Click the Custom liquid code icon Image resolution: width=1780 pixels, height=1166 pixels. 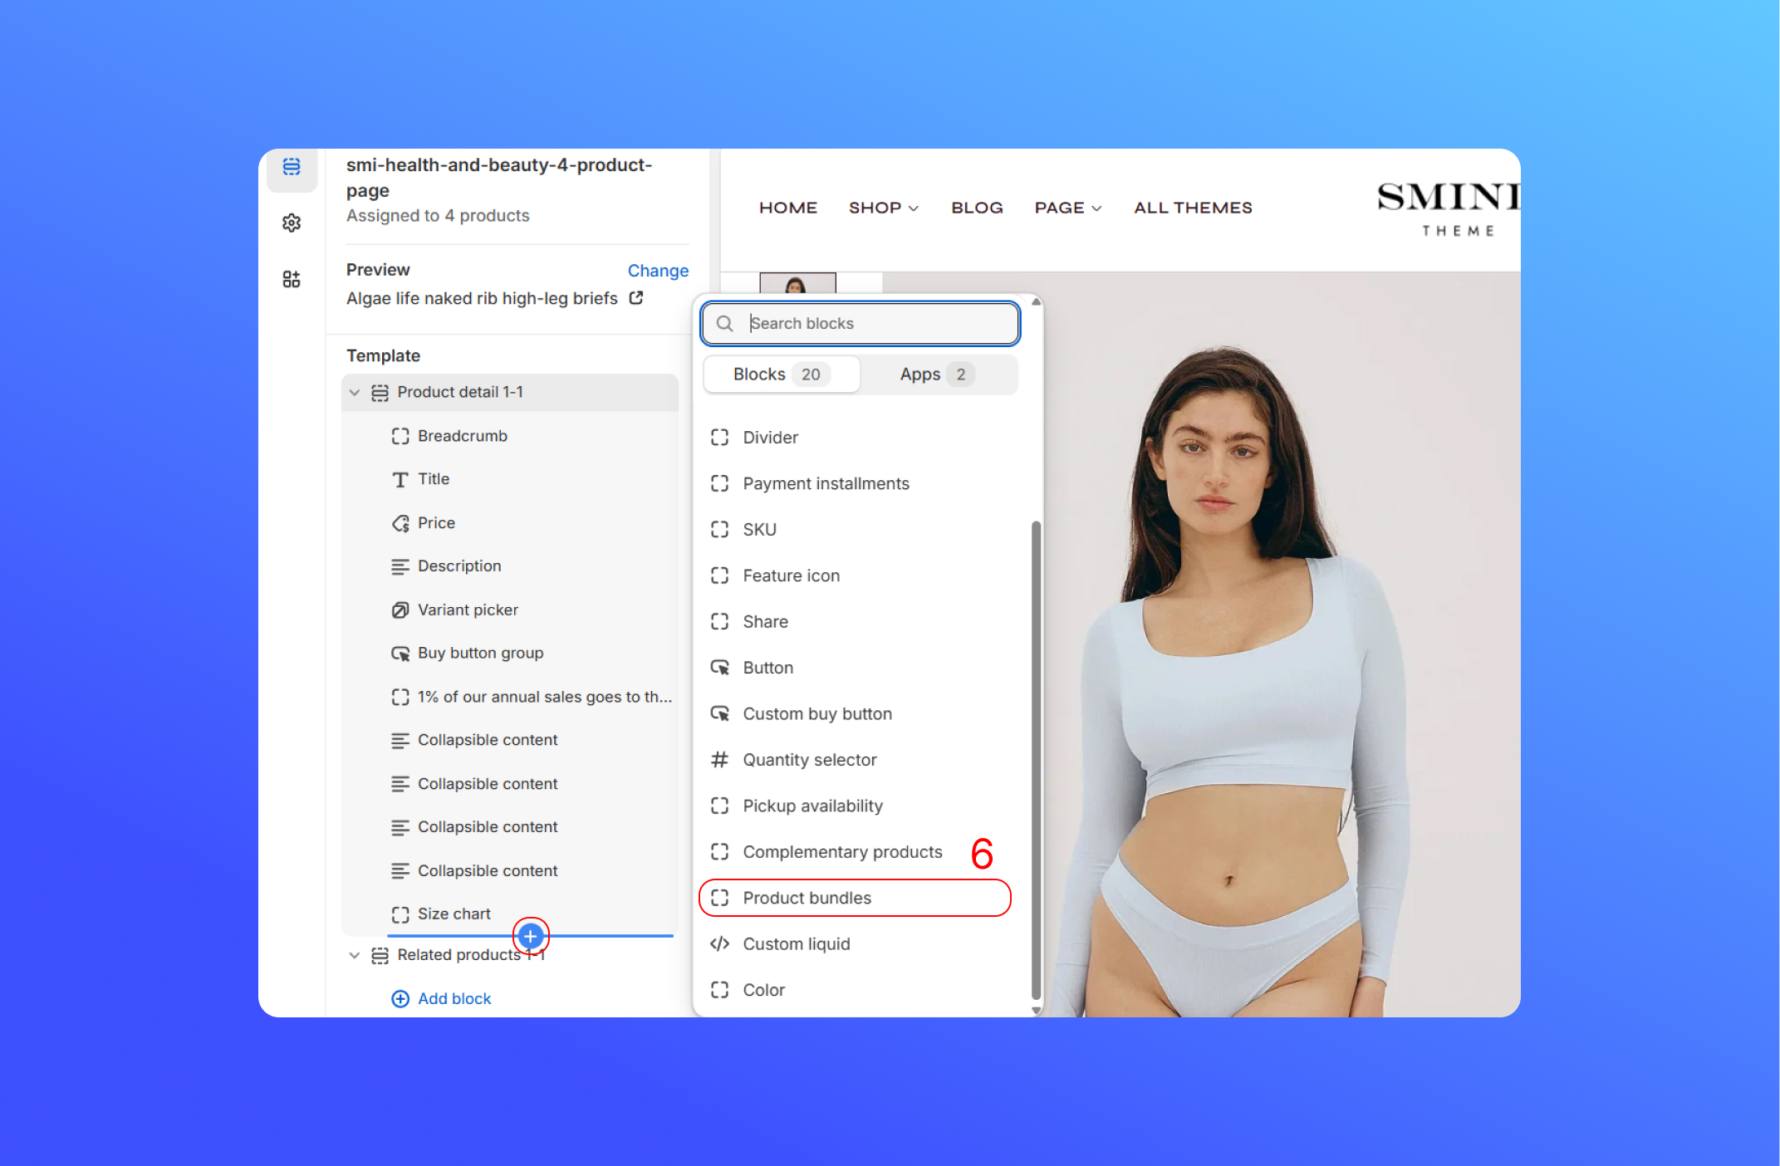pyautogui.click(x=720, y=944)
